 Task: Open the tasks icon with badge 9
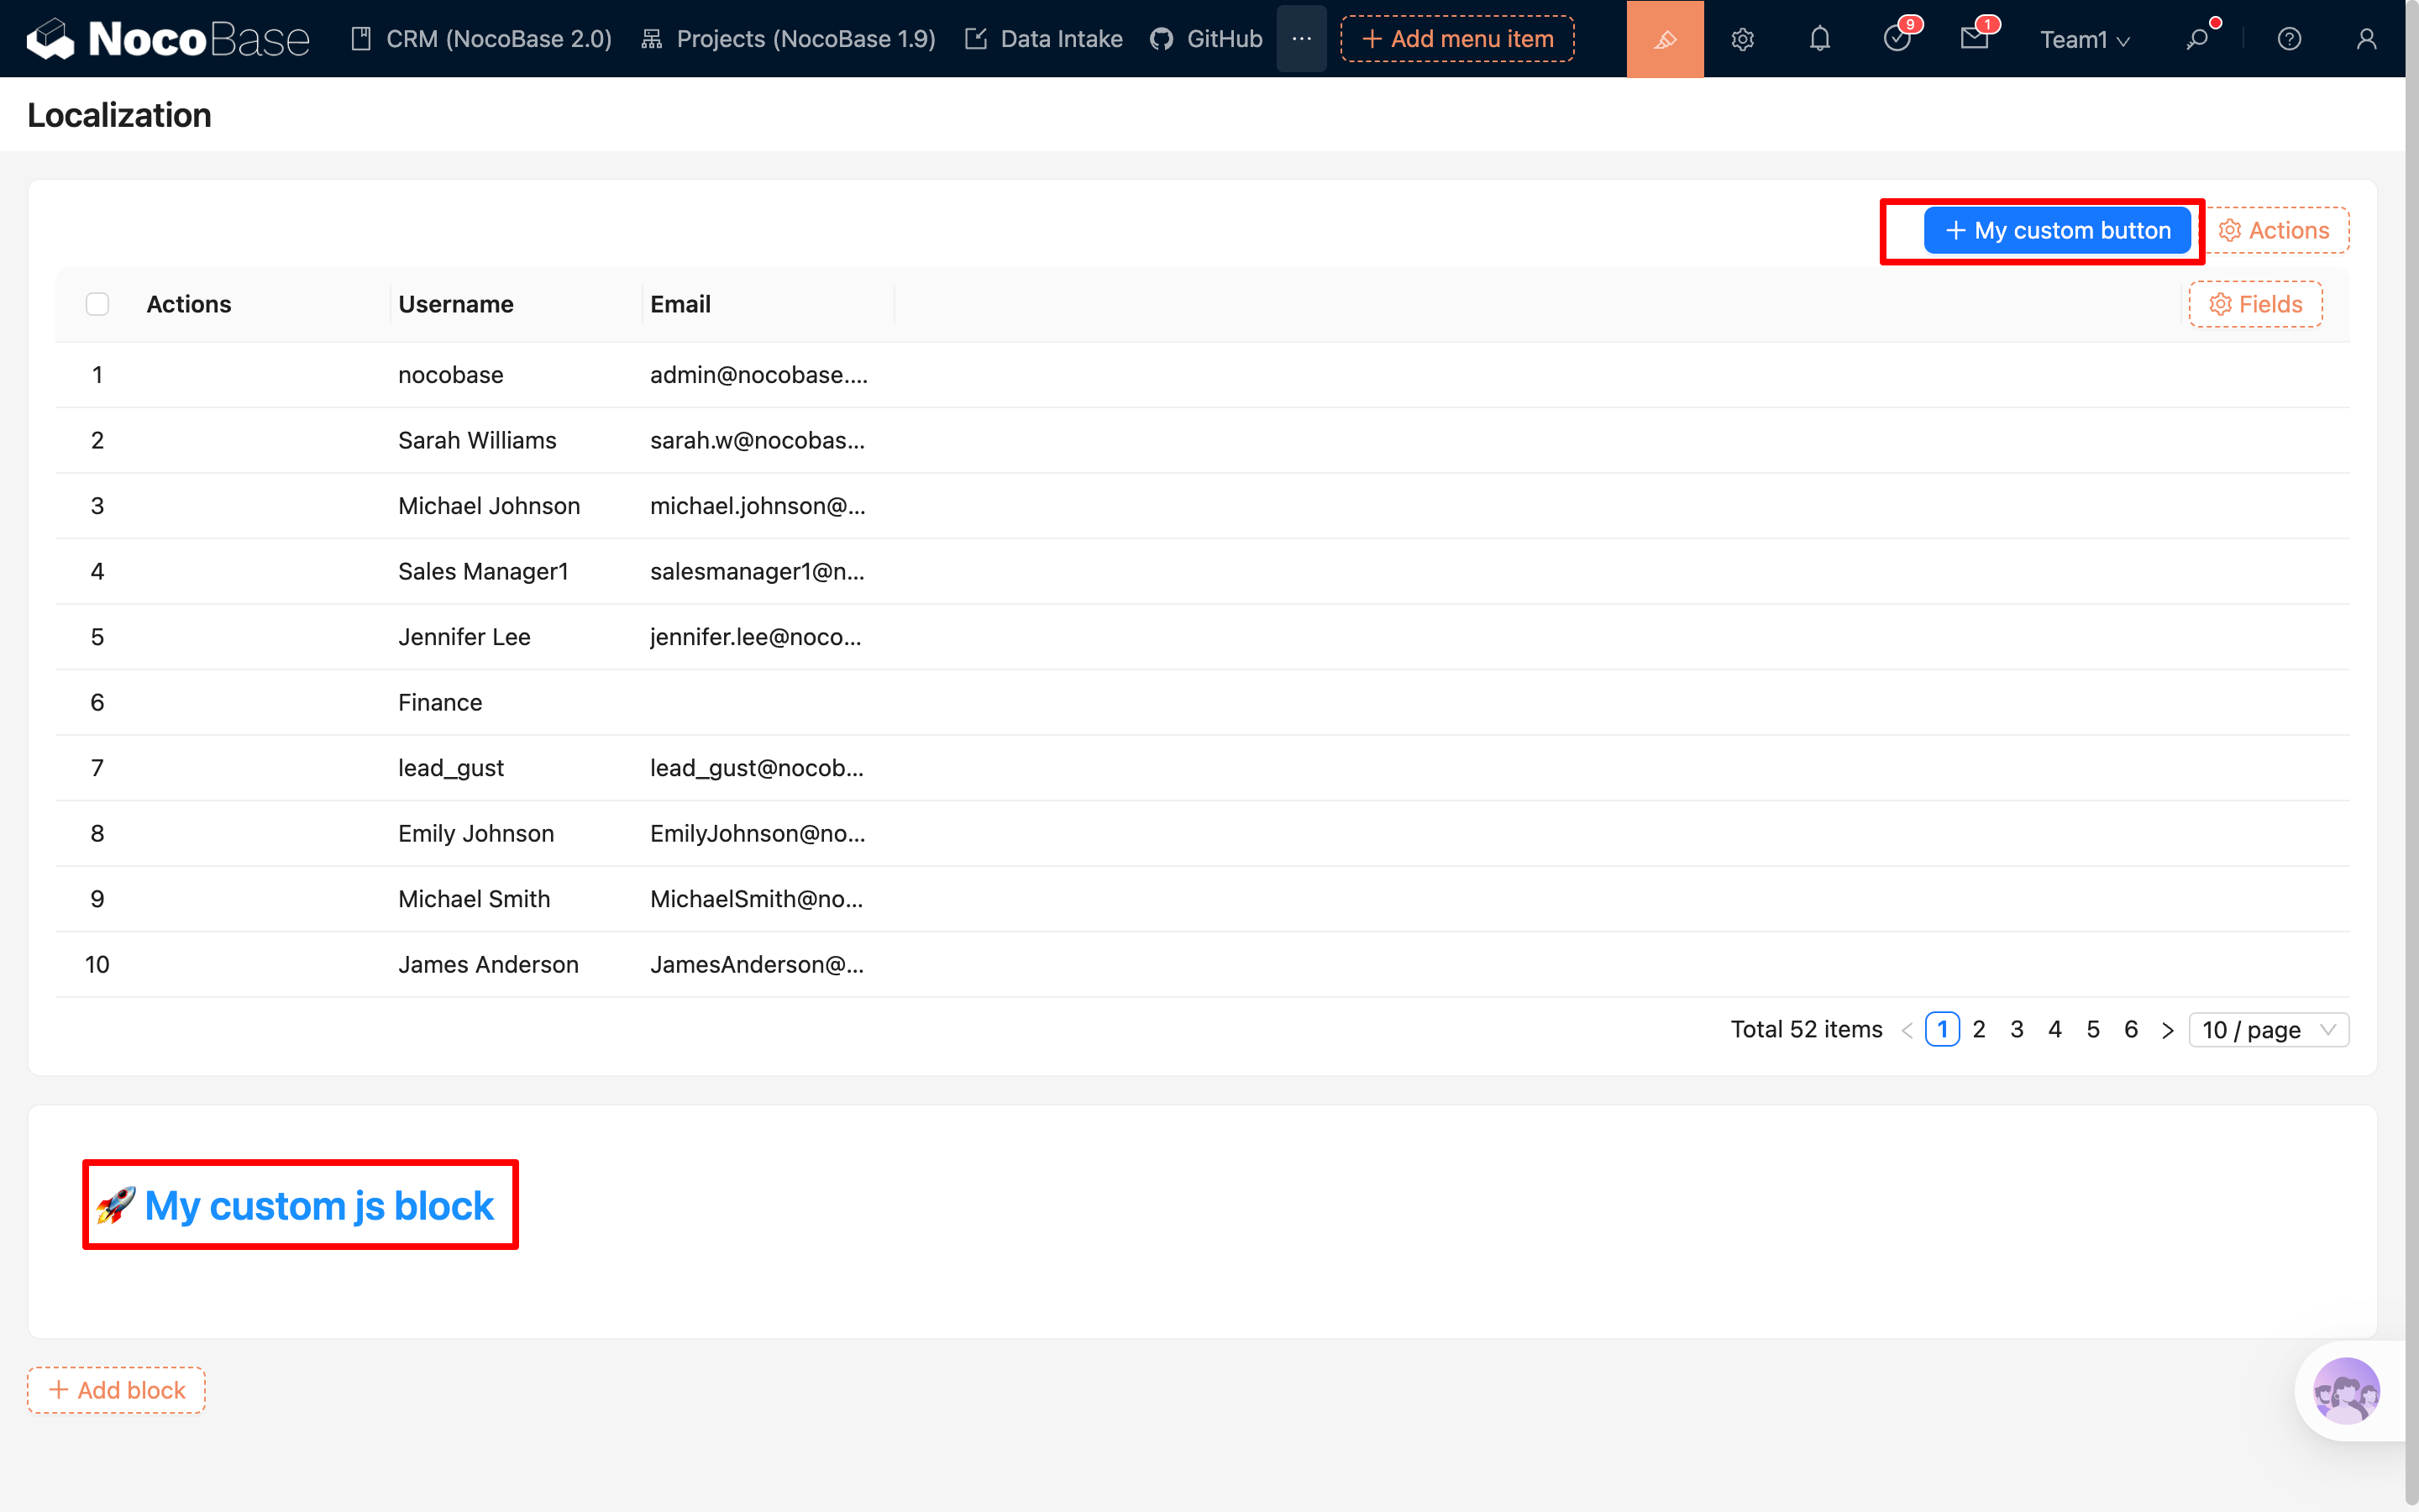1897,39
